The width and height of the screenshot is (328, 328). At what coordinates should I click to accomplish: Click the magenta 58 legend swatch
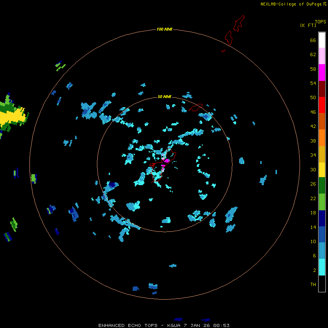click(322, 73)
